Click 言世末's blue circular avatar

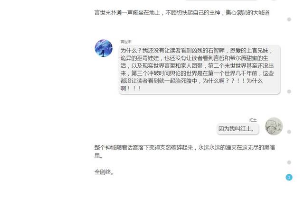[104, 48]
